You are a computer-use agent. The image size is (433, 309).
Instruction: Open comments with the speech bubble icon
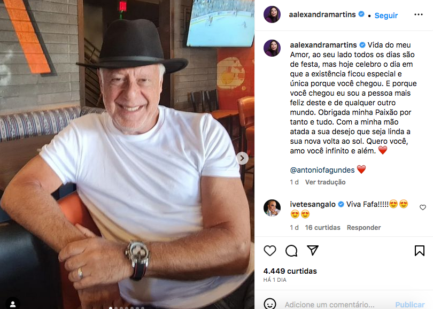[x=291, y=251]
